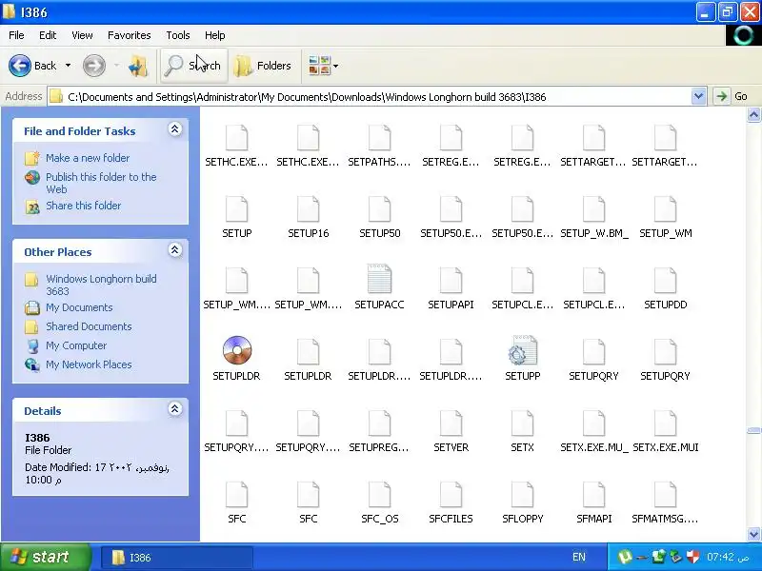The height and width of the screenshot is (571, 762).
Task: Select the SFMAPI file
Action: tap(593, 501)
